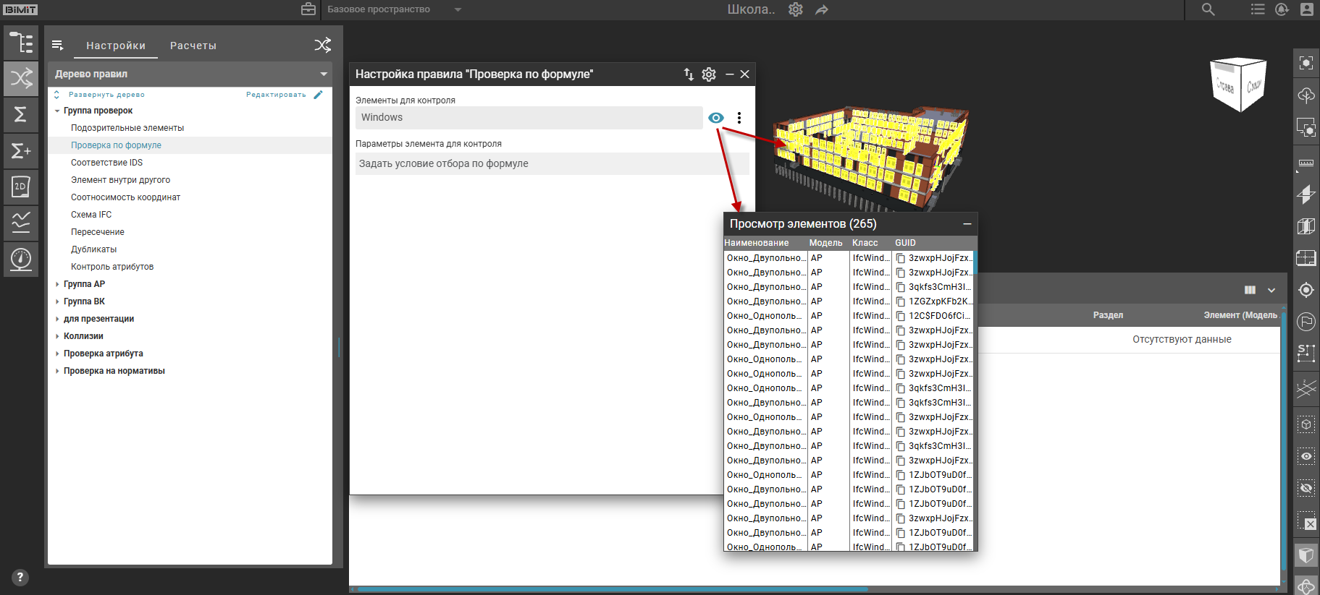
Task: Click the Редактировать link
Action: coord(276,95)
